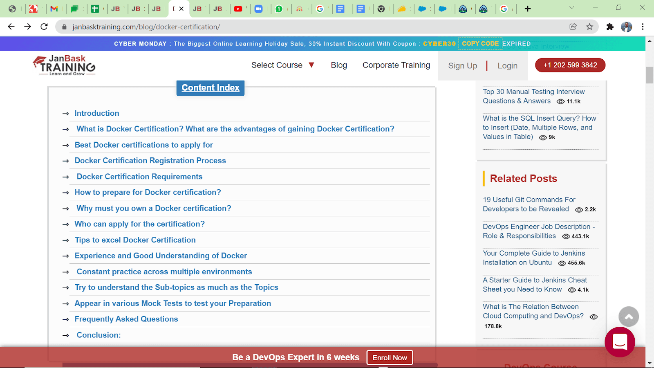Open the red live chat widget
The image size is (654, 368).
[620, 342]
